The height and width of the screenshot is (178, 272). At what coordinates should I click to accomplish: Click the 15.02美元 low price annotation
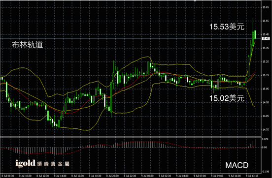pyautogui.click(x=227, y=98)
